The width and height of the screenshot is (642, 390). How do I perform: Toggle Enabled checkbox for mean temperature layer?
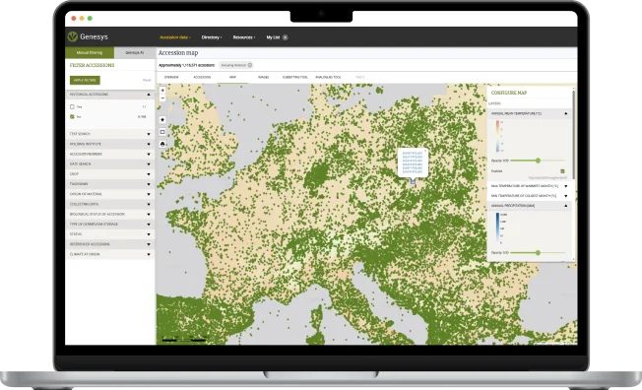coord(562,171)
